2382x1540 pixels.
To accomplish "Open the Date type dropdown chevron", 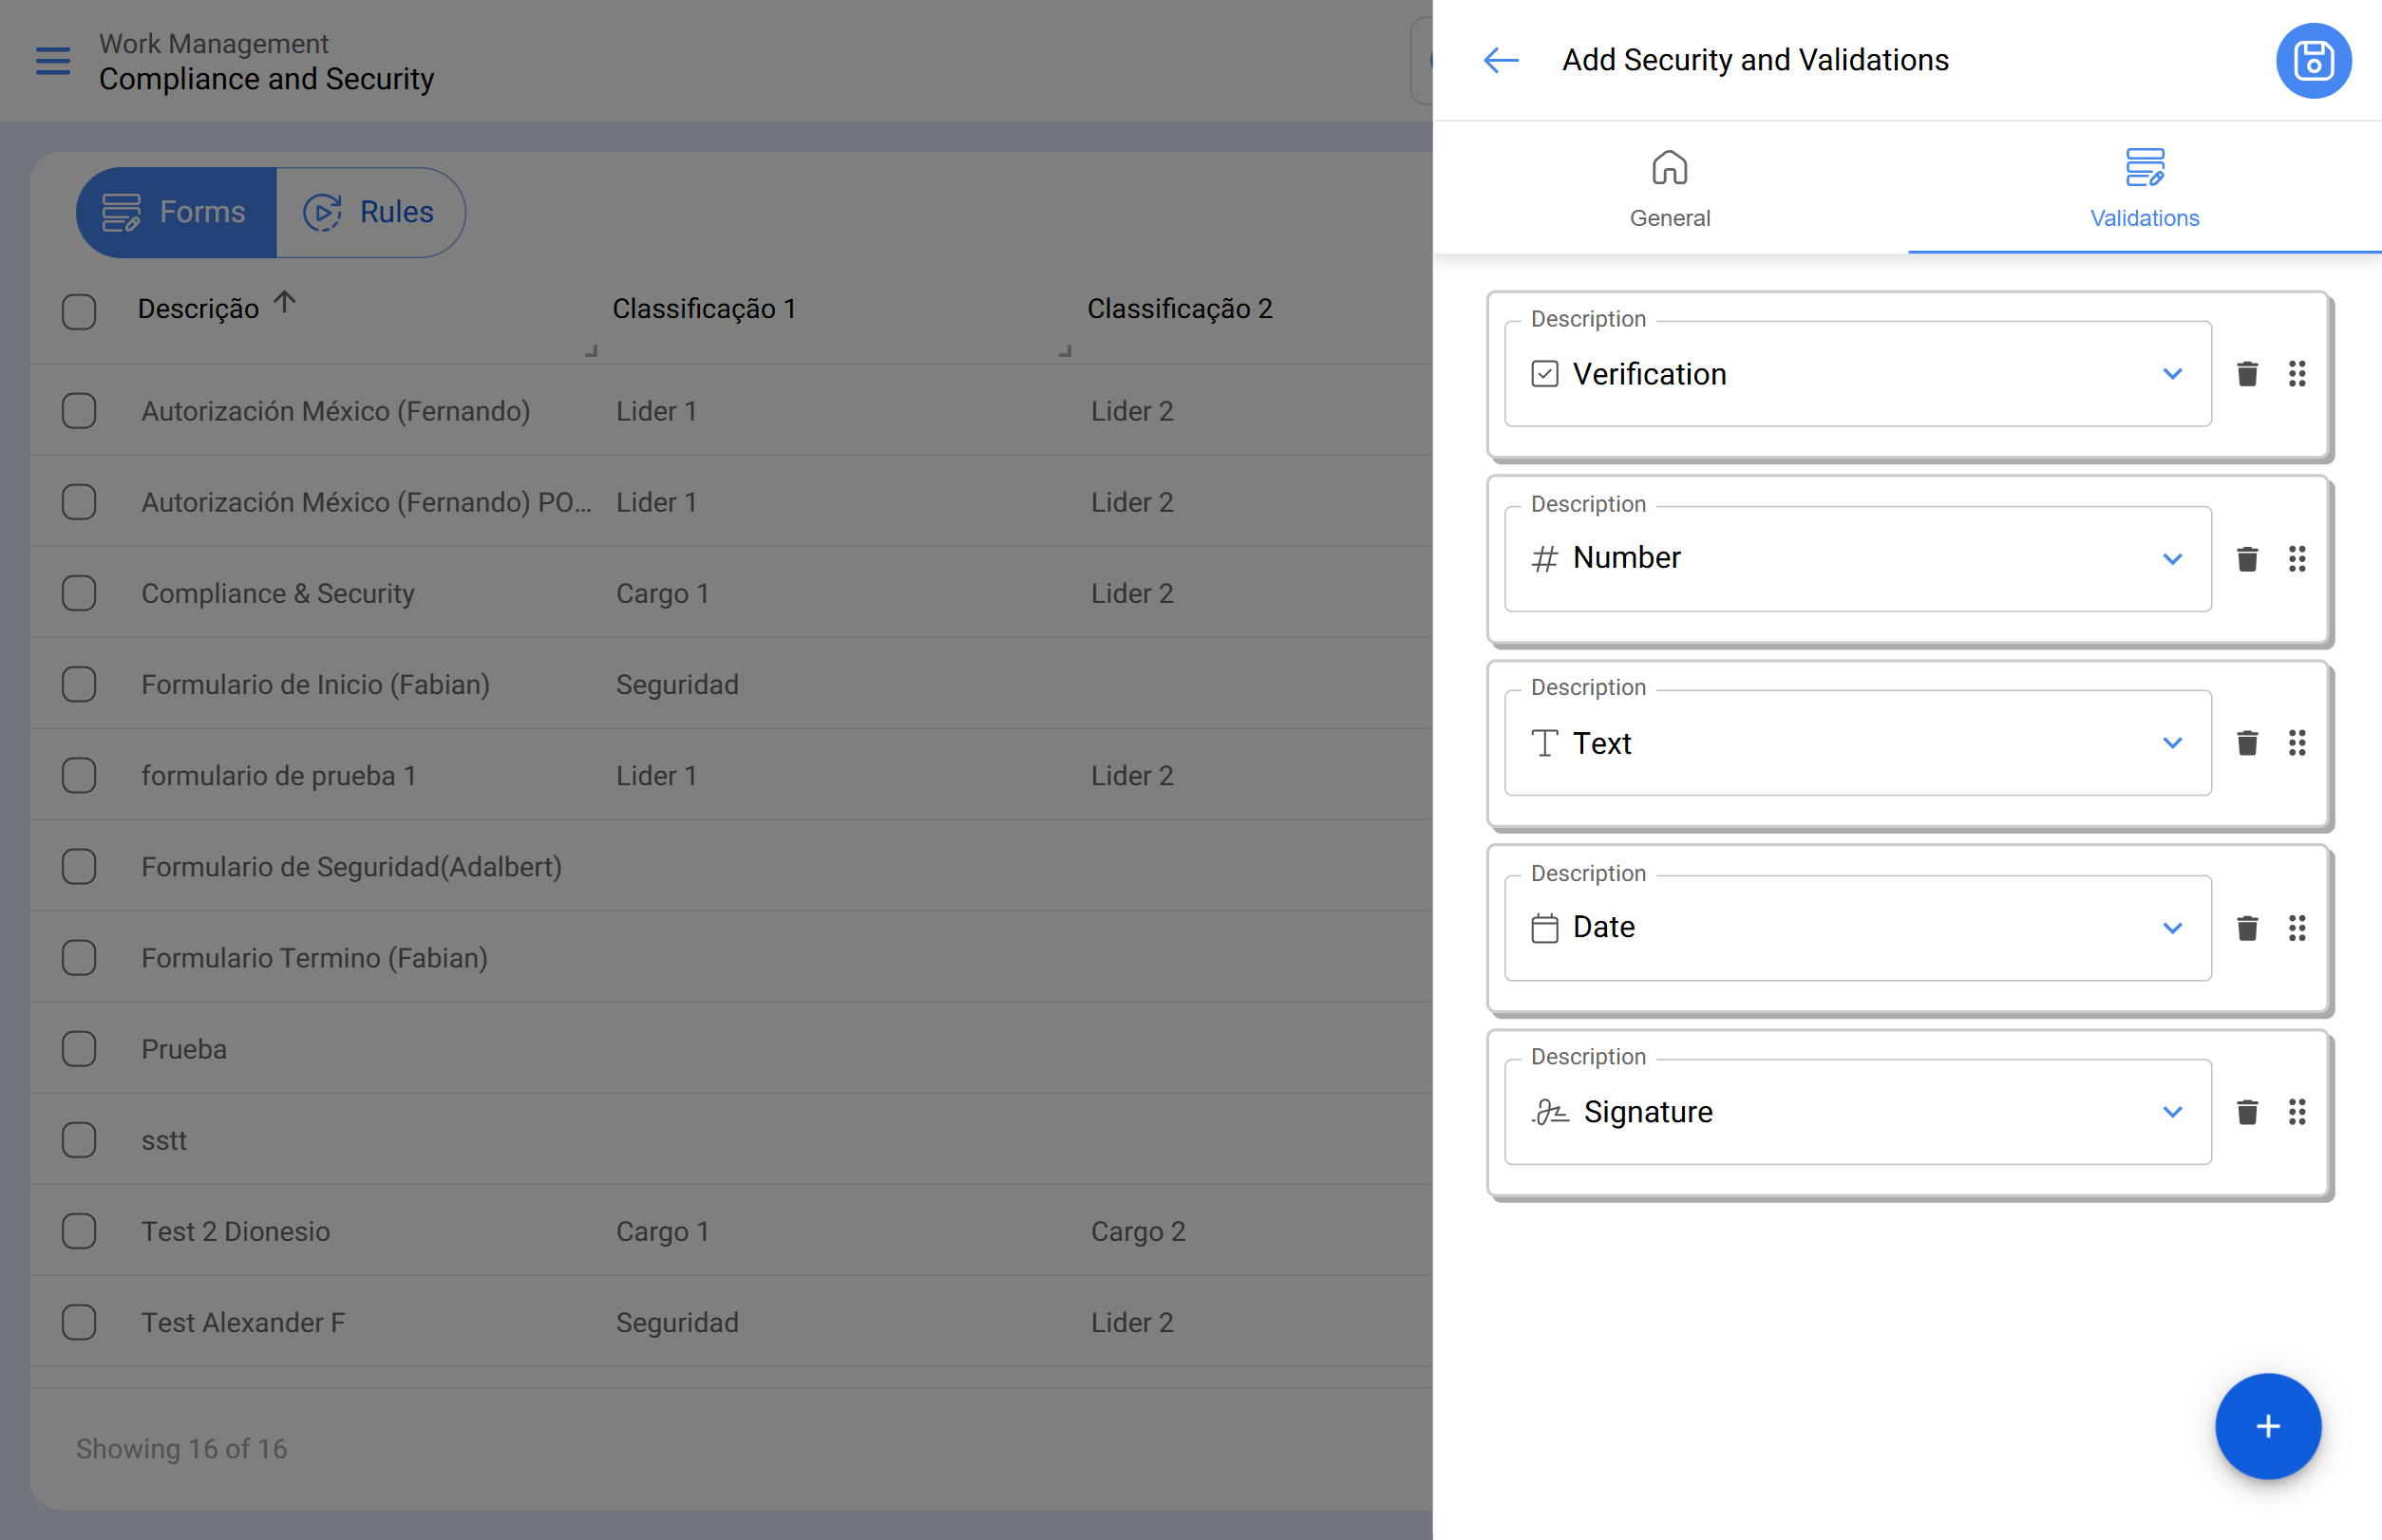I will coord(2172,928).
